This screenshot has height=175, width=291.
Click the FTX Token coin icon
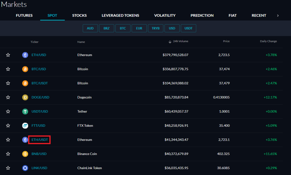[x=25, y=126]
